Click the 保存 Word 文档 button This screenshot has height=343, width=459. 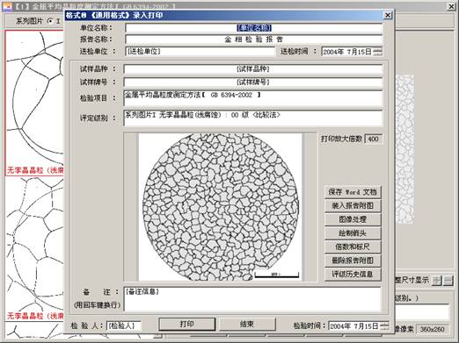(353, 192)
